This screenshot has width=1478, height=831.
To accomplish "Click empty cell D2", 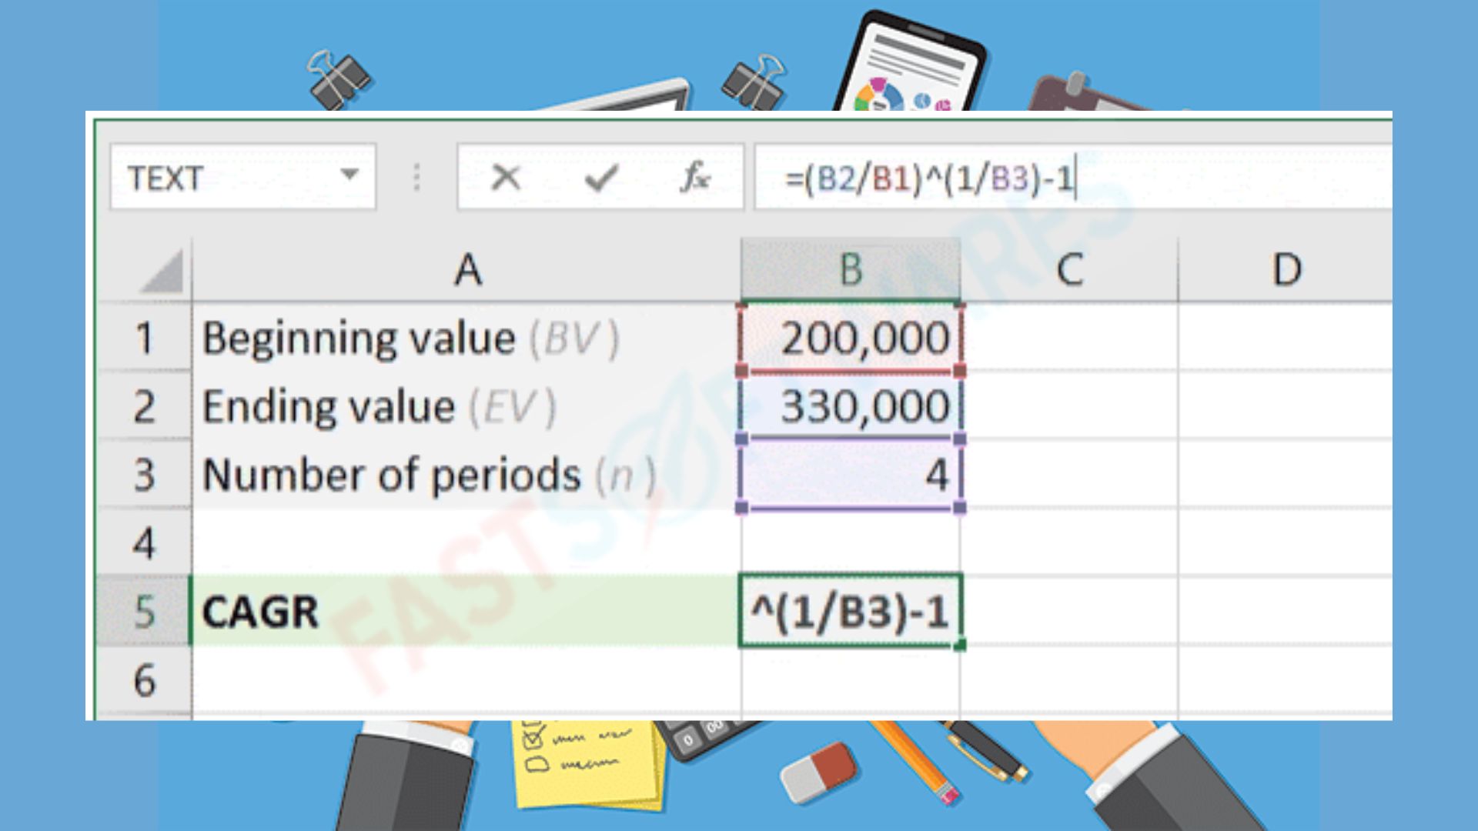I will 1286,405.
